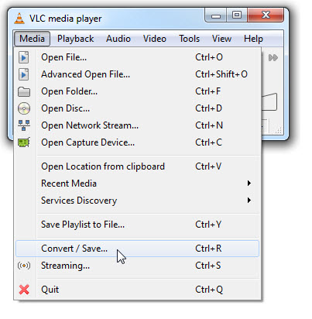
Task: Click the Open File play-document icon
Action: click(24, 57)
